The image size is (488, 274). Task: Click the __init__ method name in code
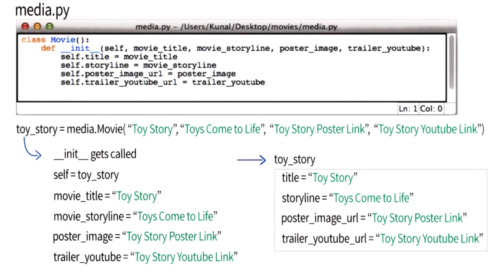pyautogui.click(x=80, y=49)
